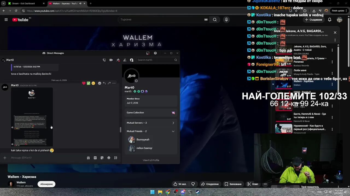Open options for Нурминский playlist item

pos(332,129)
